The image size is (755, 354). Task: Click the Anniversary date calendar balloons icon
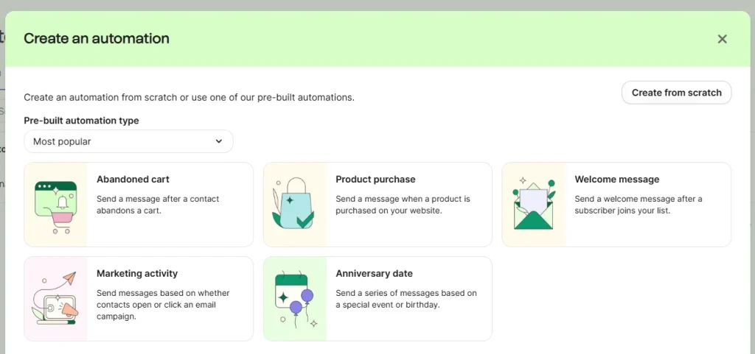pyautogui.click(x=295, y=299)
